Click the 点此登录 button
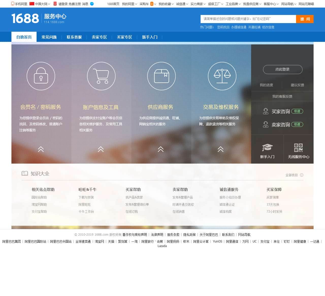 point(283,69)
